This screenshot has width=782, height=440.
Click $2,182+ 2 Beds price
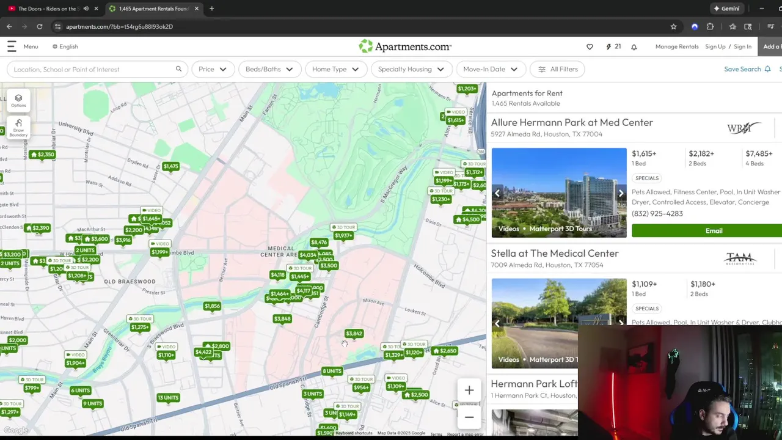[x=701, y=158]
